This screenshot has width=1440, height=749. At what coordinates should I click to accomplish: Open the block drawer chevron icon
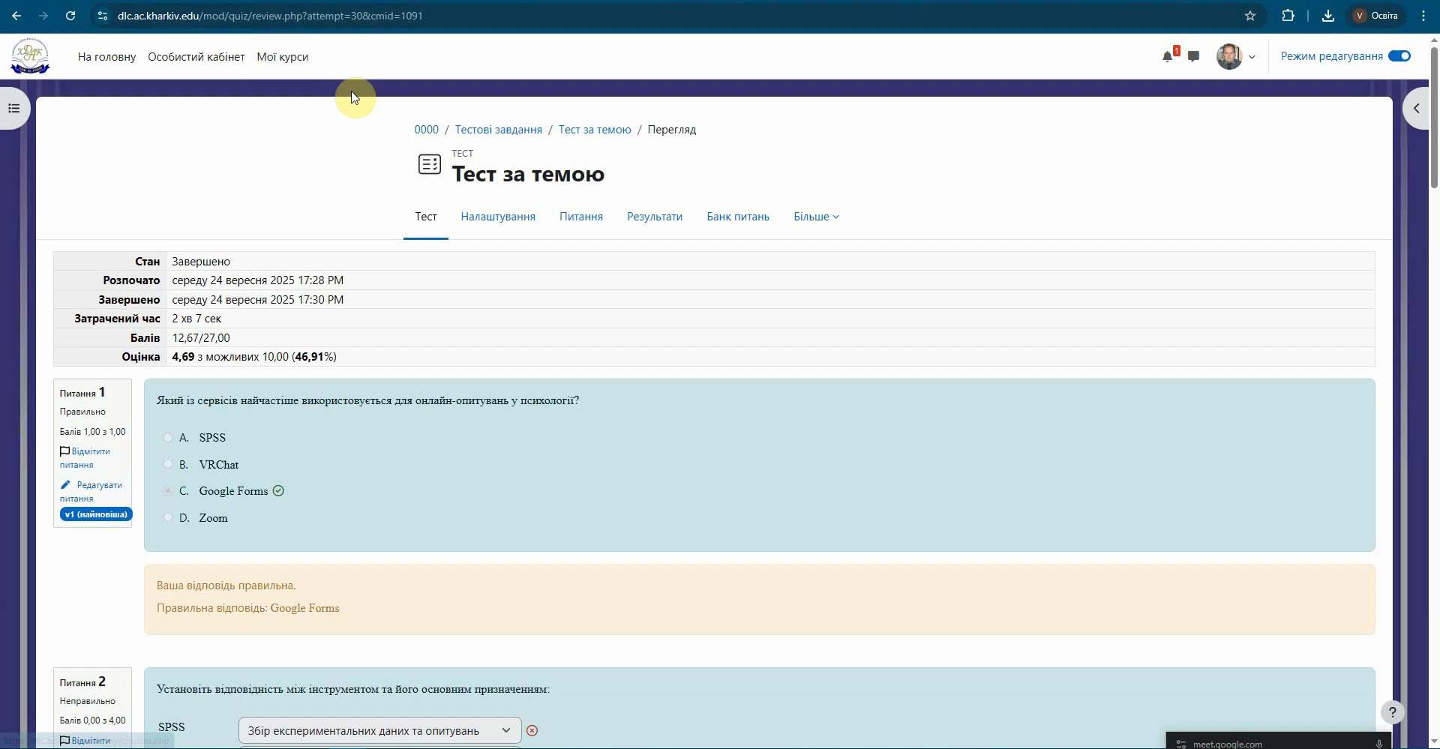point(1416,109)
